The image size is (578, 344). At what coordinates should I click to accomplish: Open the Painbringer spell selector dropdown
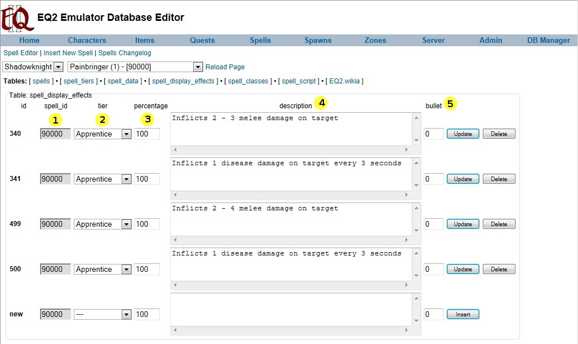click(135, 67)
